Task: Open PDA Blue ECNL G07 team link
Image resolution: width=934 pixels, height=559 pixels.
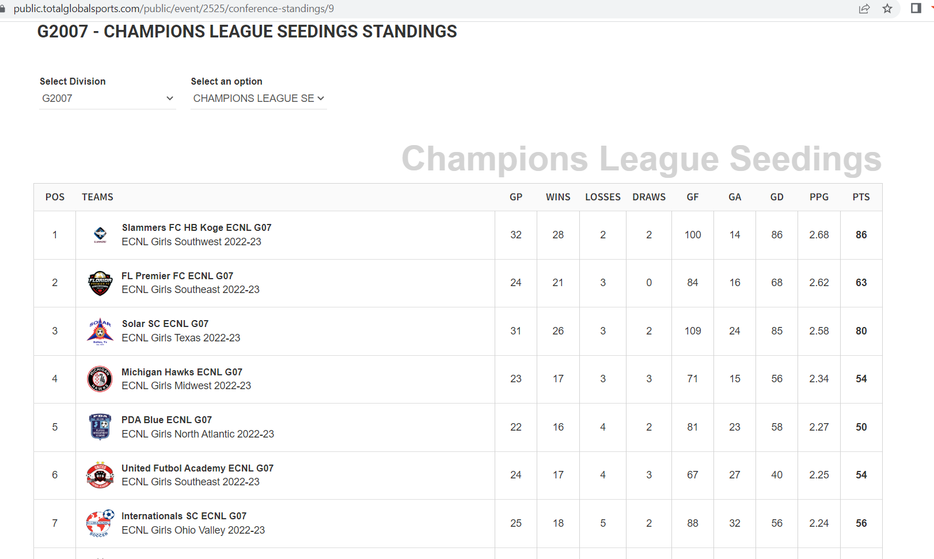Action: click(166, 420)
